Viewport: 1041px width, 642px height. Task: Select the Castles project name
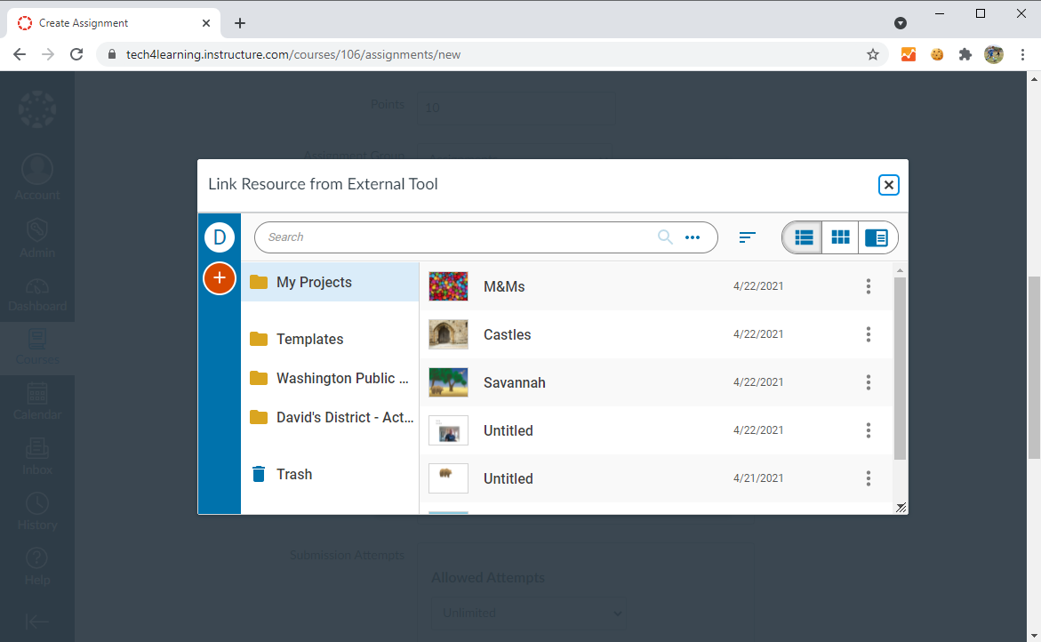(508, 334)
